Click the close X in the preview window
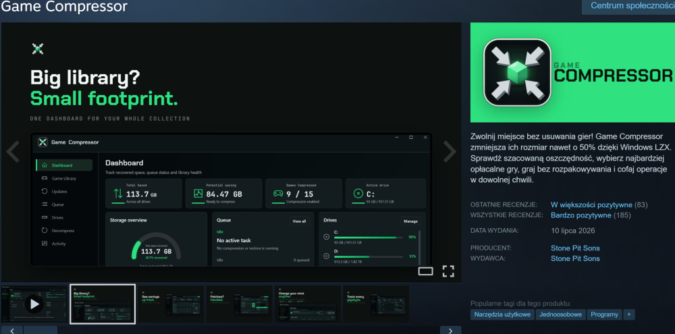 (x=425, y=137)
